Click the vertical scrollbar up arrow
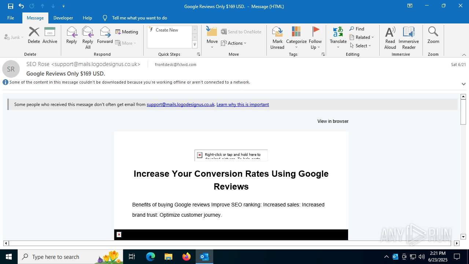 463,96
